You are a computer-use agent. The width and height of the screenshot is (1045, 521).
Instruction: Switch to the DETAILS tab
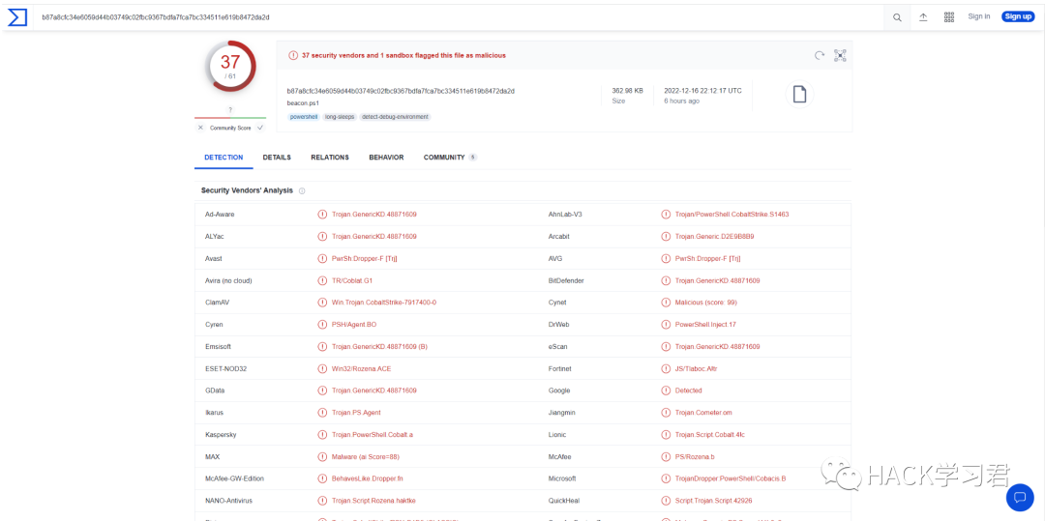[277, 158]
